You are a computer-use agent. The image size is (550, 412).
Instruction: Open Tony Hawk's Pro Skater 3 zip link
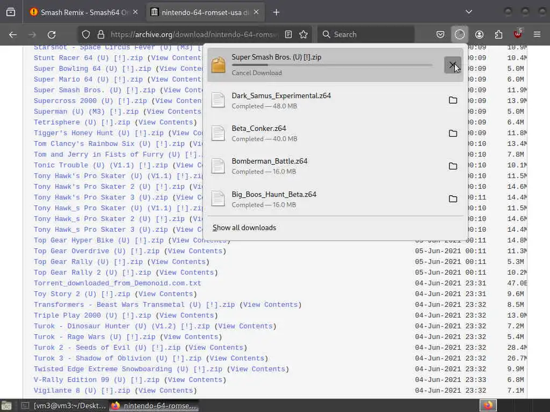pos(100,197)
